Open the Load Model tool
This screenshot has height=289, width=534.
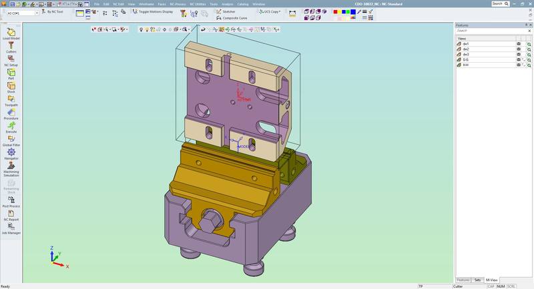coord(11,32)
